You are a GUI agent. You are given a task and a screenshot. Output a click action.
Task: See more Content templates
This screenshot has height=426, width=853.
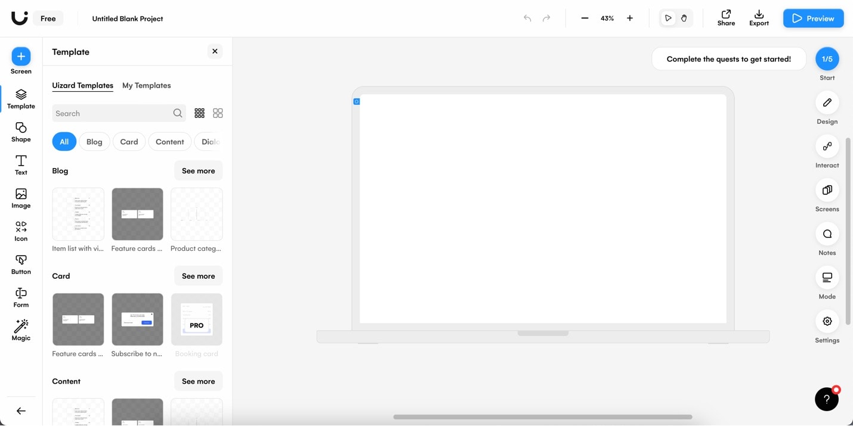pos(199,381)
